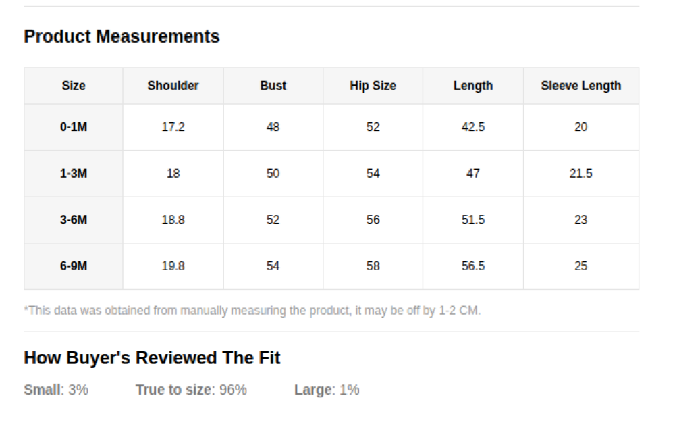
Task: Click the 17.2 shoulder value cell
Action: pos(173,127)
